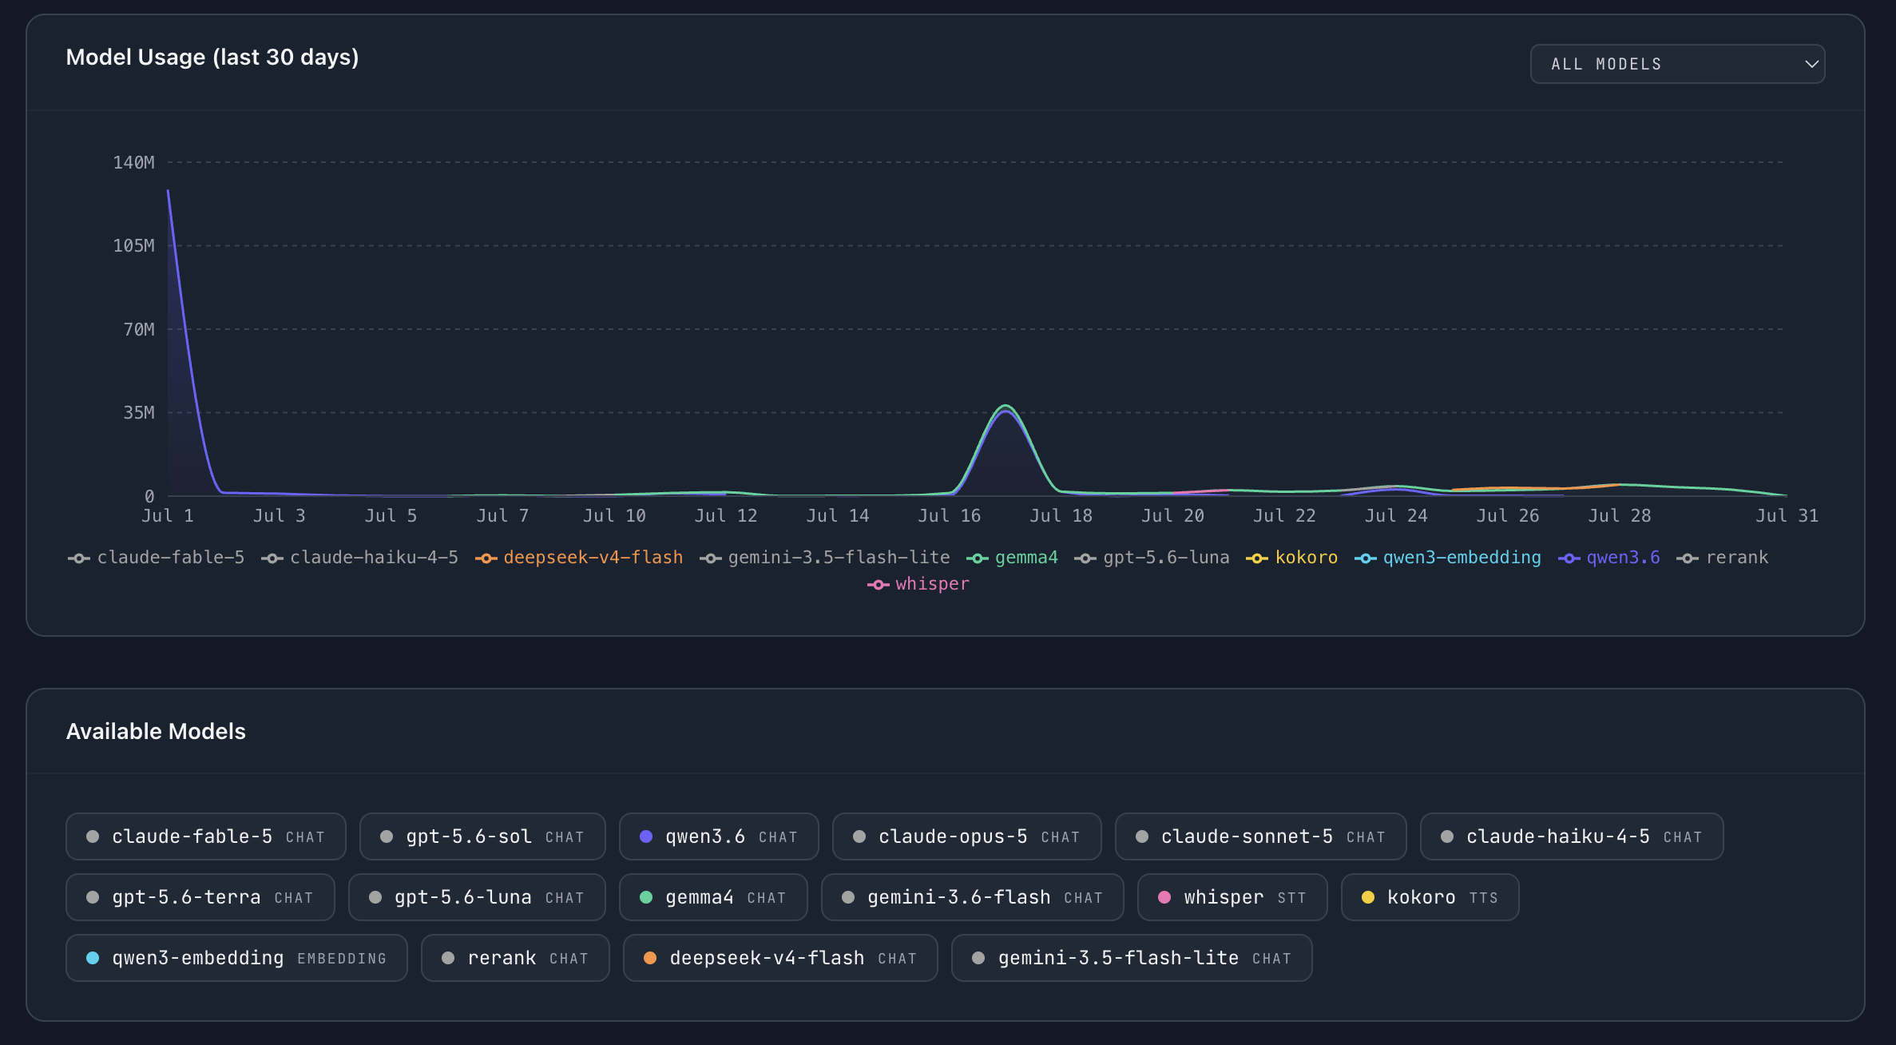
Task: Toggle kokoro series in chart legend
Action: (1291, 558)
